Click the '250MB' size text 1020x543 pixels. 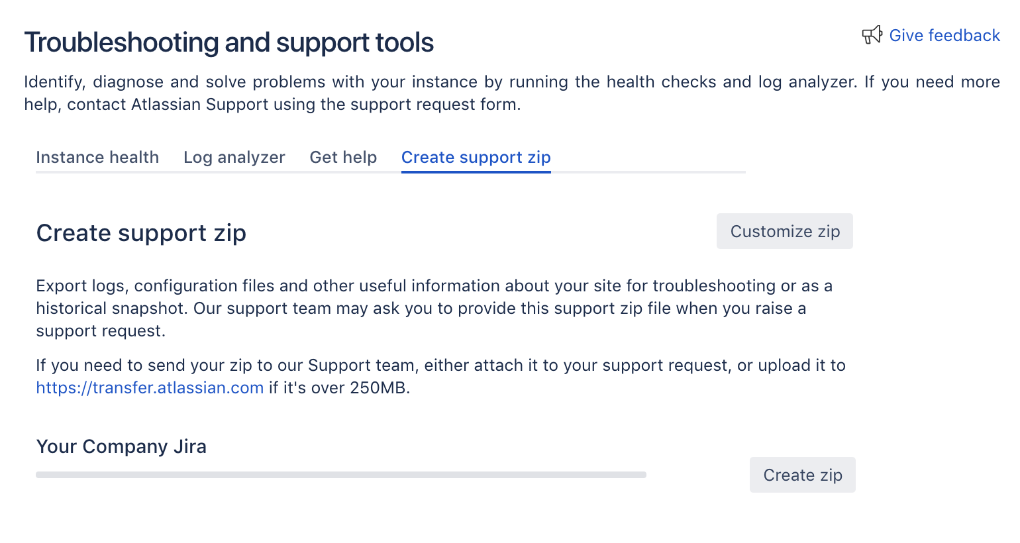(378, 388)
